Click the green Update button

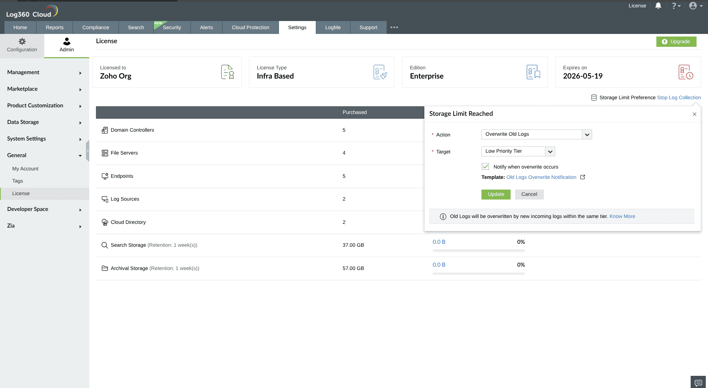[496, 194]
